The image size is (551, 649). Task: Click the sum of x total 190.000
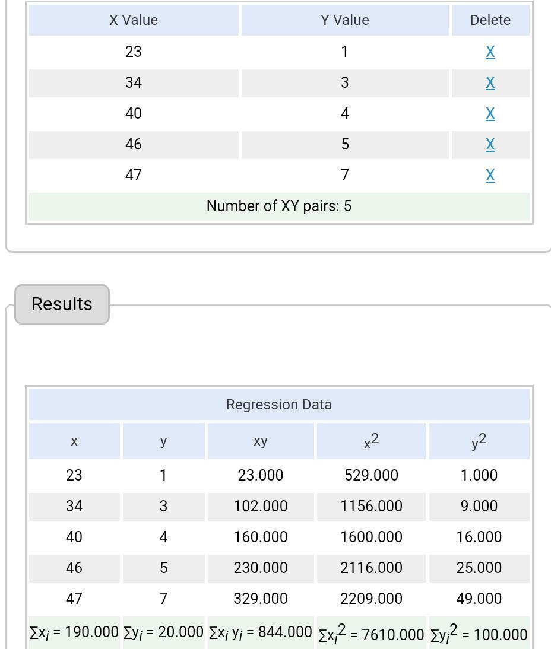click(x=74, y=632)
